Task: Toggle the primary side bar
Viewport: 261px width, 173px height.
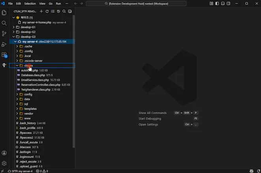Action: [x=217, y=4]
